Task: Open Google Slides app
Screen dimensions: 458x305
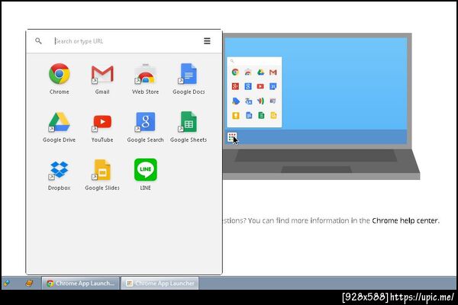Action: click(102, 170)
